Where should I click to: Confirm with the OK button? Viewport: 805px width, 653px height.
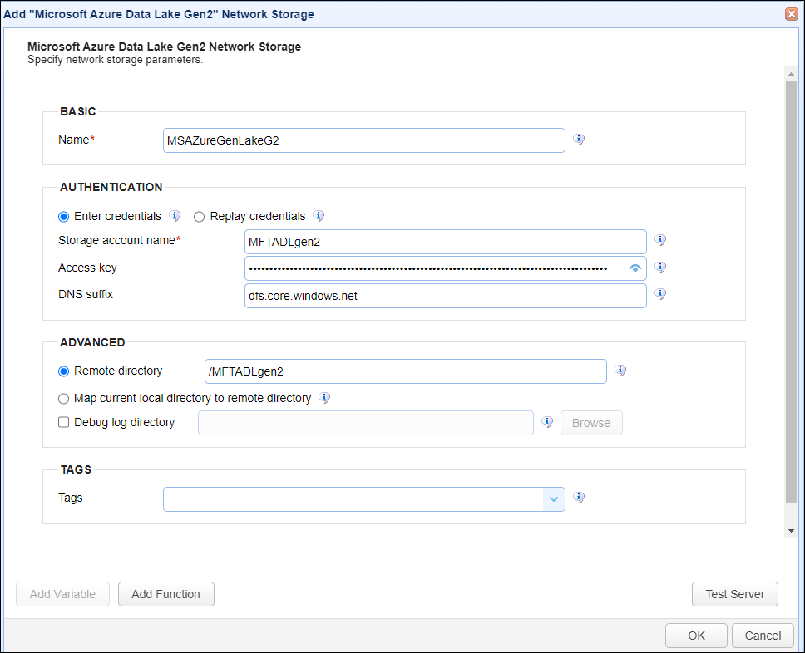coord(696,636)
